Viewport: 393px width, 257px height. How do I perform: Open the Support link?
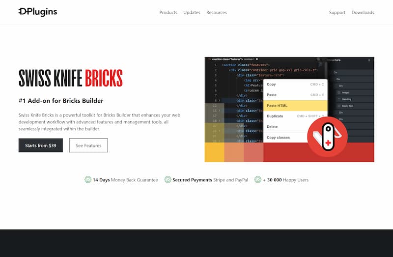337,12
